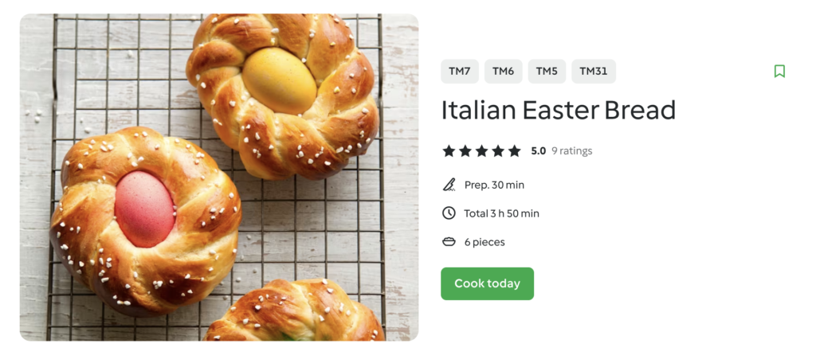816x359 pixels.
Task: Click the Italian Easter Bread title
Action: tap(558, 110)
